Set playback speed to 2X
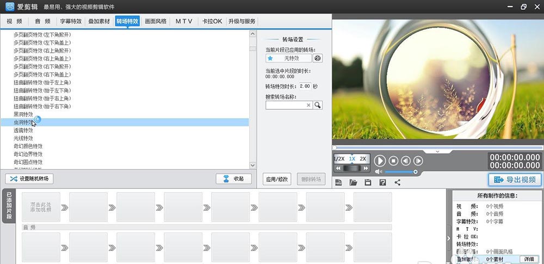544x264 pixels. 363,158
